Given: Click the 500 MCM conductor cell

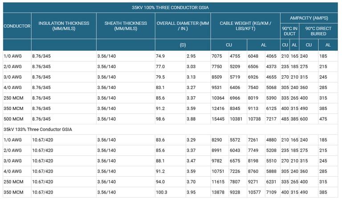Looking at the screenshot, I should pos(13,118).
